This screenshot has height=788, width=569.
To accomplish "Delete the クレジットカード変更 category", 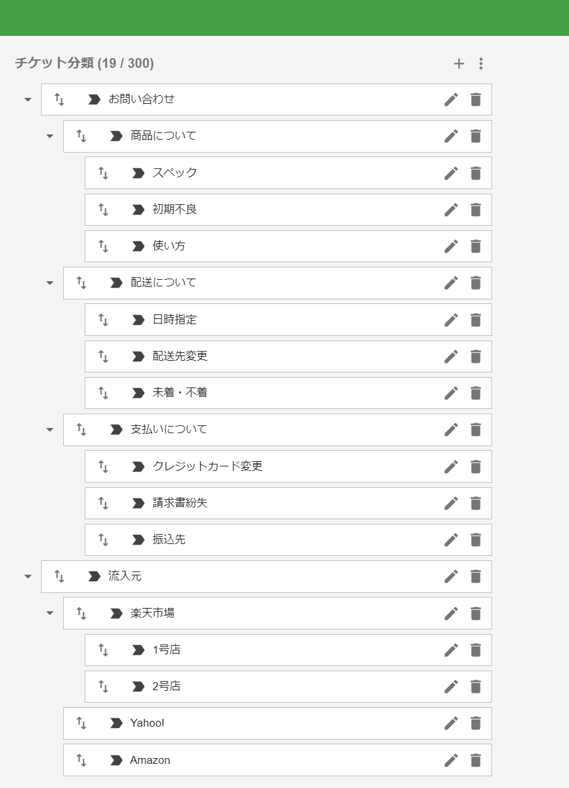I will tap(476, 466).
